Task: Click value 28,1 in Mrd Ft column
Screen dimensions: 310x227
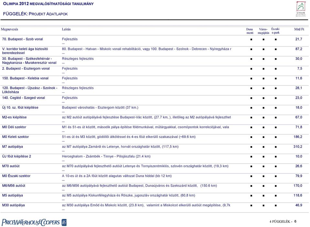Action: [x=299, y=88]
